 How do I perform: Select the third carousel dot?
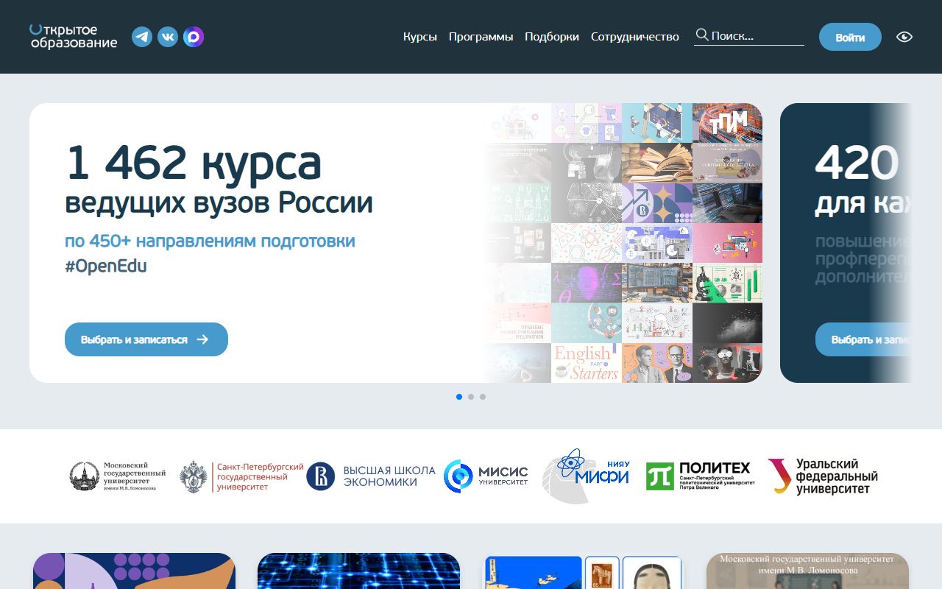[x=483, y=397]
